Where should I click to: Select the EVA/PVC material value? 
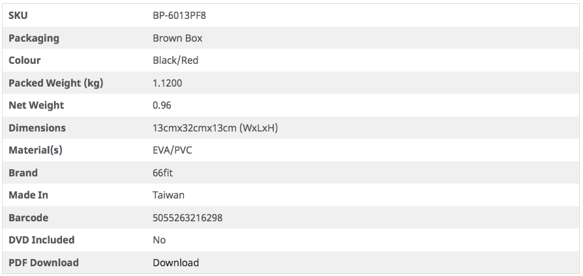pos(172,150)
